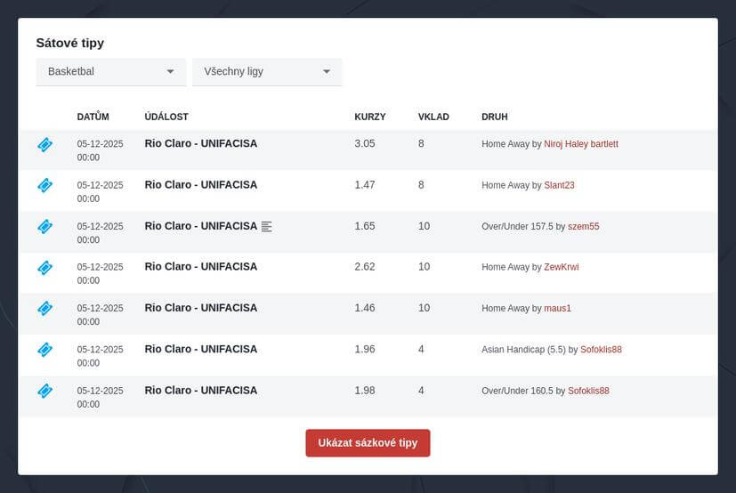Visit szem55 user profile link
736x493 pixels.
[583, 227]
